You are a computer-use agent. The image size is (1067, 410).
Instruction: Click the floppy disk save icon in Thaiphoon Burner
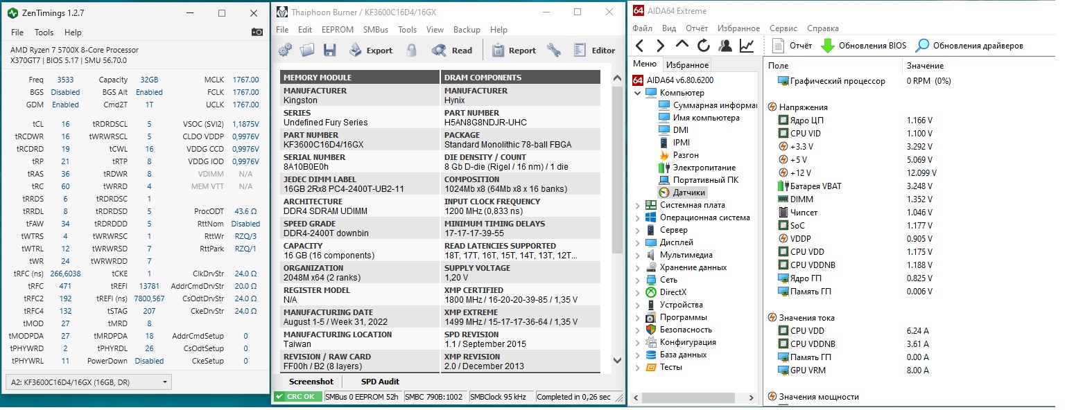click(329, 50)
